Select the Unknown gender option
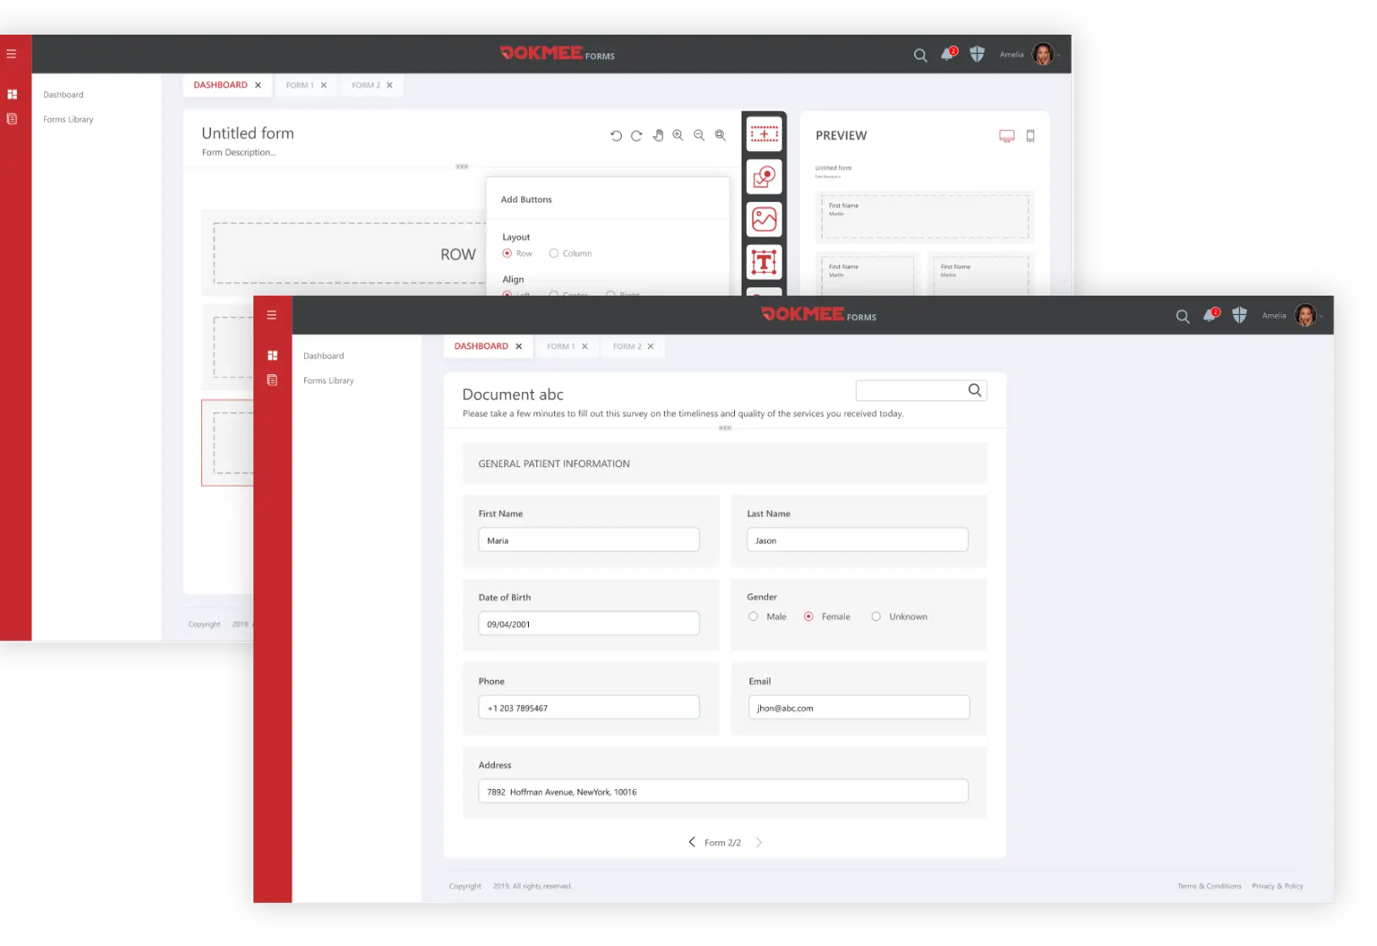 [876, 617]
